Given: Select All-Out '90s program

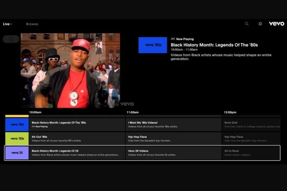Looking at the screenshot, I should pyautogui.click(x=77, y=138).
